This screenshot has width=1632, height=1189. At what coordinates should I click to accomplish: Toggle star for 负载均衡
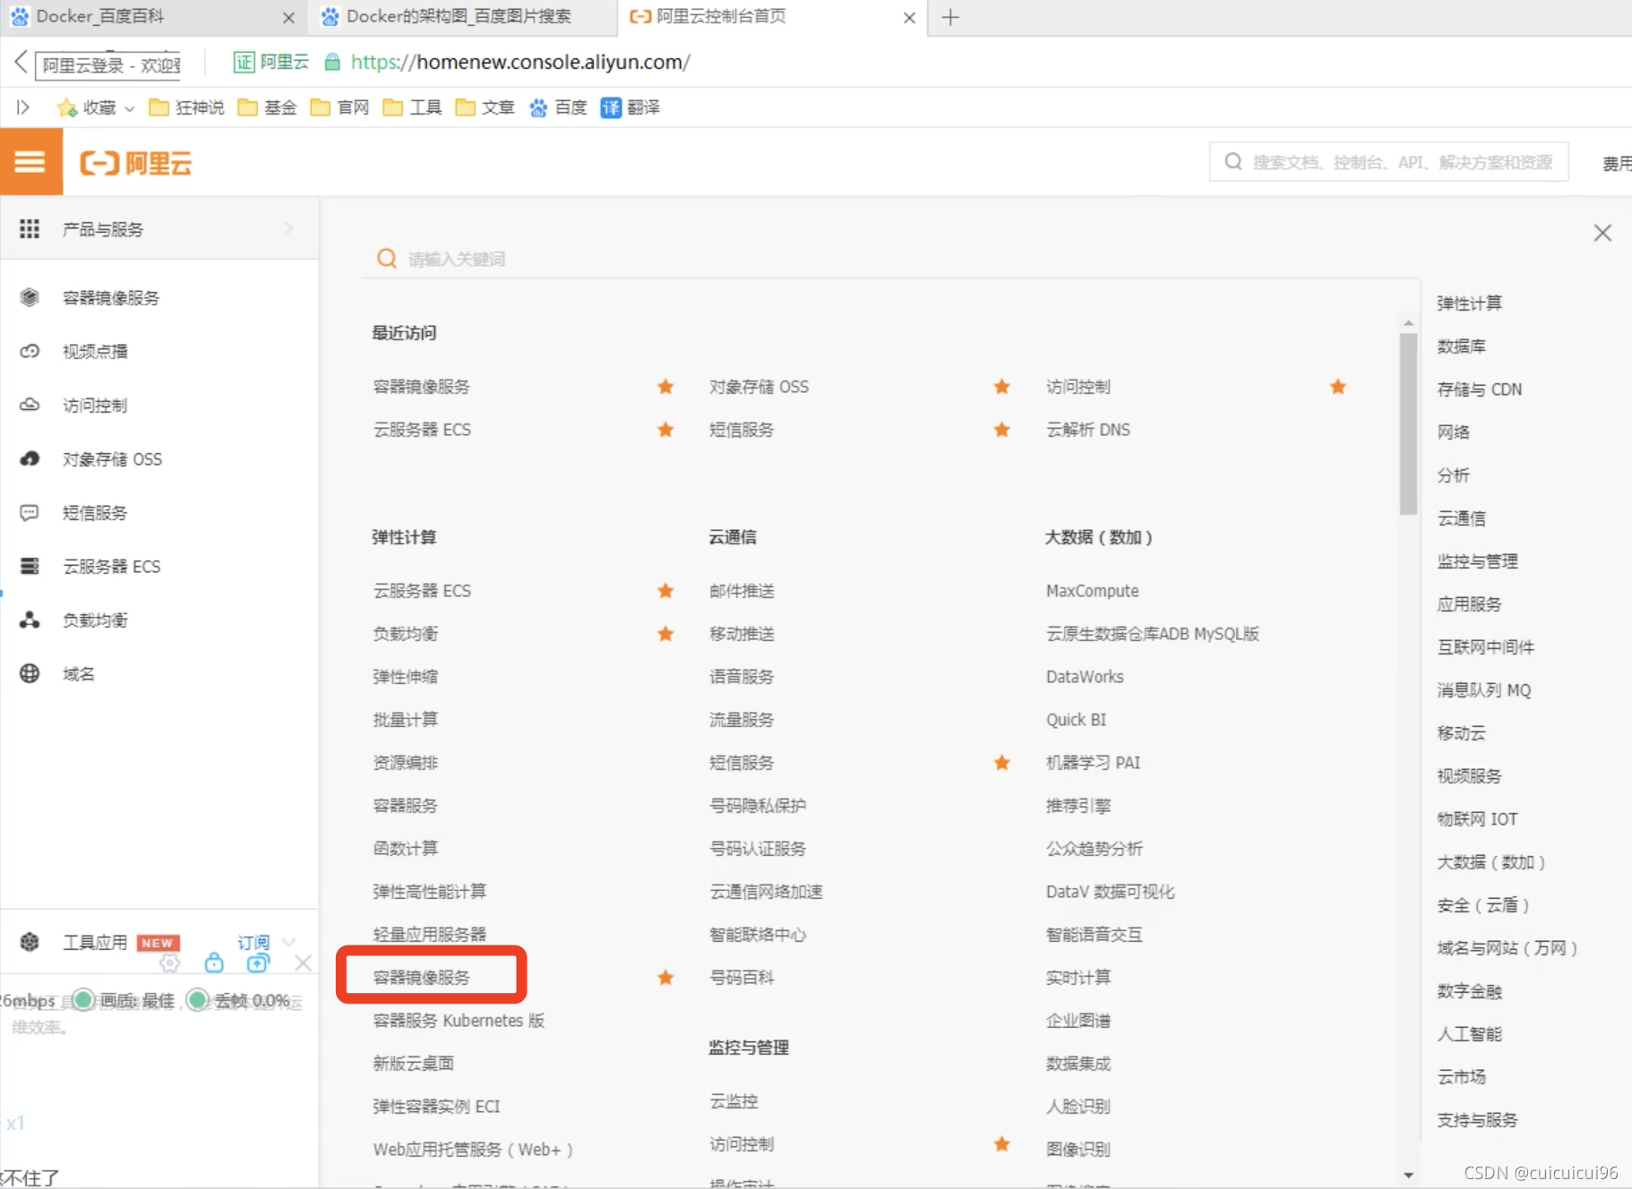click(666, 634)
